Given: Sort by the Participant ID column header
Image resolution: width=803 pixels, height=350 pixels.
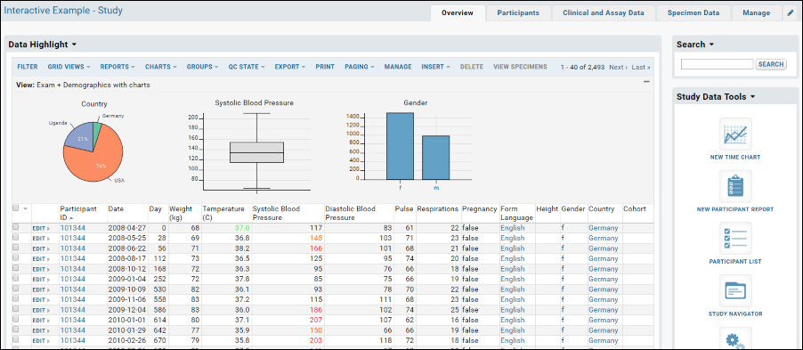Looking at the screenshot, I should (x=78, y=213).
